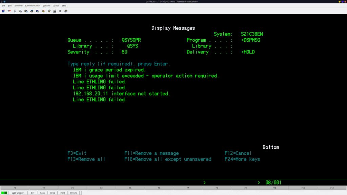
Task: Click the 'IBM i grace period expired.' message
Action: point(109,70)
